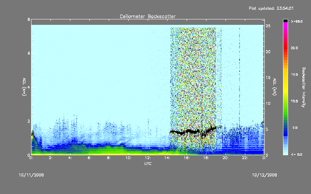
Task: Click the 6: hour tick on x-axis
Action: 89,158
